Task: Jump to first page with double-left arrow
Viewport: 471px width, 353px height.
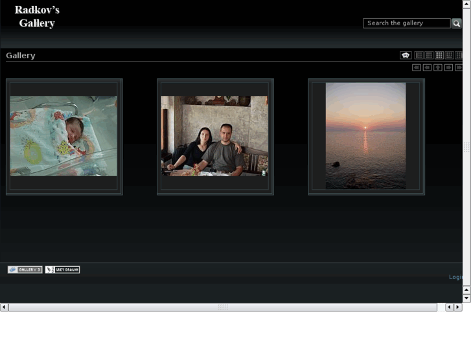Action: (417, 67)
